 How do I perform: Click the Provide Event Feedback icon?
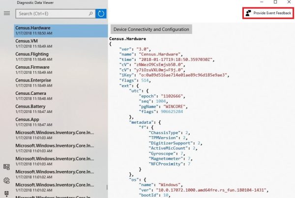coord(249,13)
